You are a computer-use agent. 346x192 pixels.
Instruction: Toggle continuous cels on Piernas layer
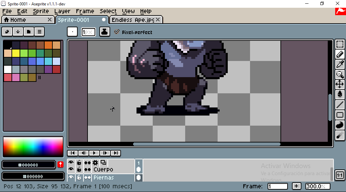(x=88, y=177)
